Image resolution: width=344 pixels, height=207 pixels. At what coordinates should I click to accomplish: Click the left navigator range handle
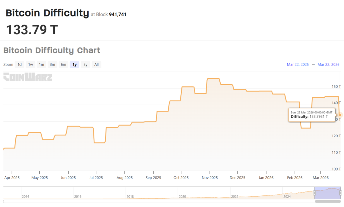click(314, 193)
